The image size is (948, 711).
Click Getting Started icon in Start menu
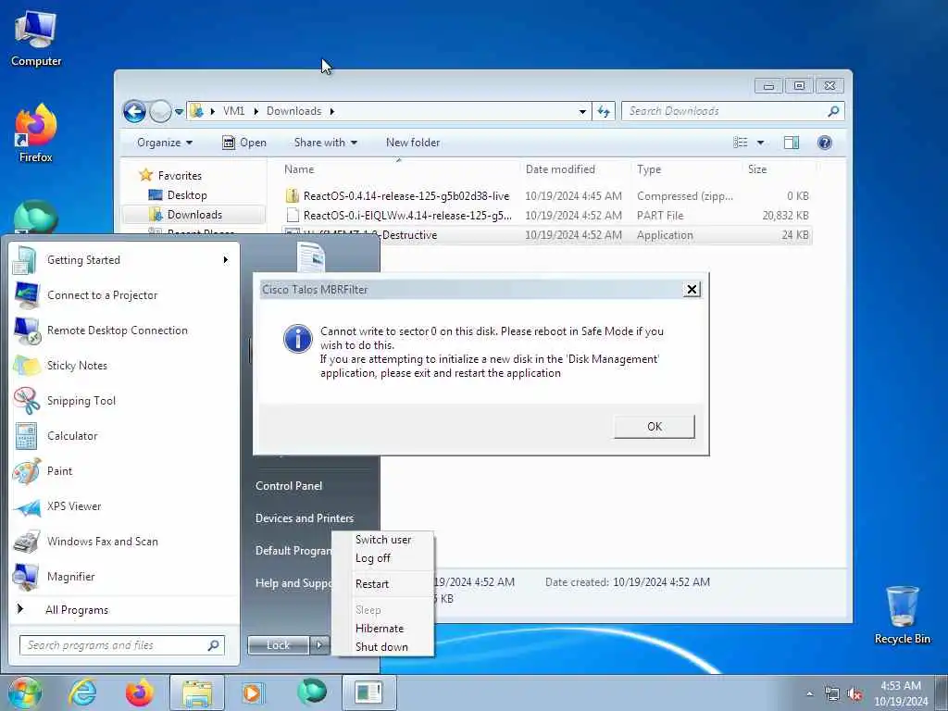25,260
